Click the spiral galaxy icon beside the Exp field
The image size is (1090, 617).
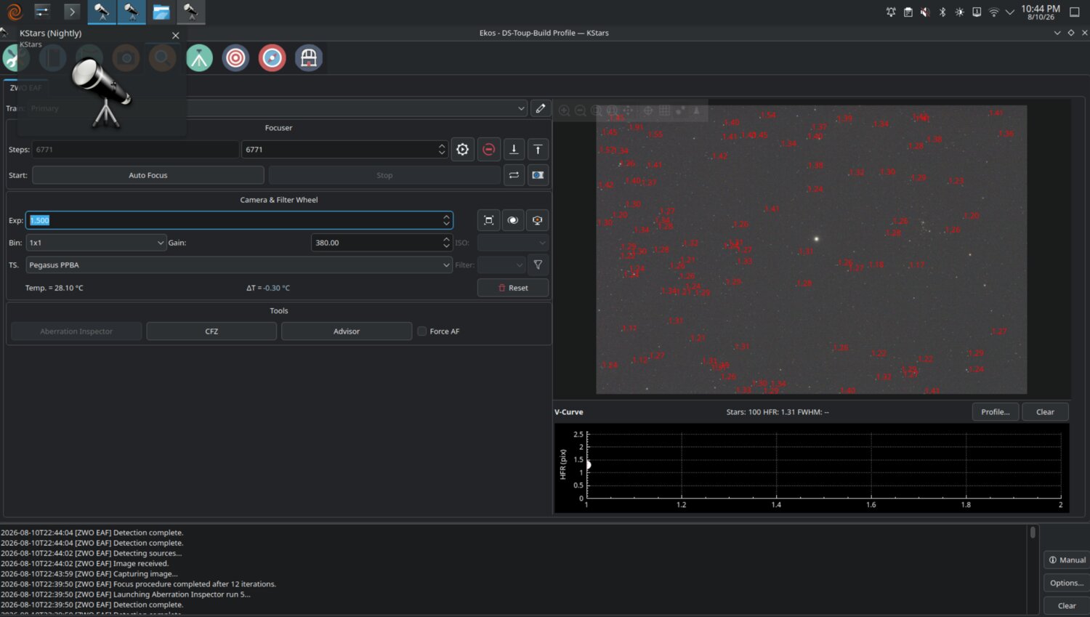tap(513, 220)
